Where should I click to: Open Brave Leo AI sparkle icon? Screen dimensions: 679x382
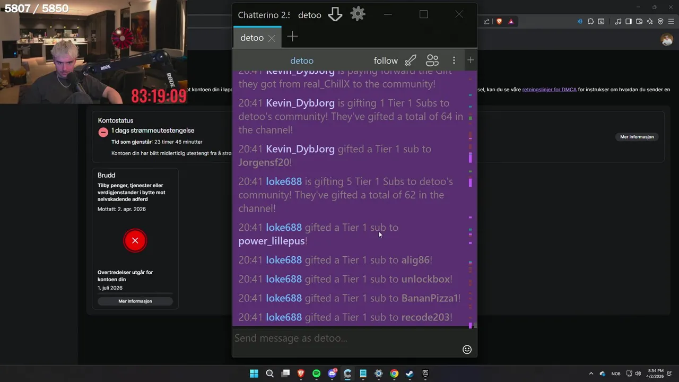tap(650, 21)
